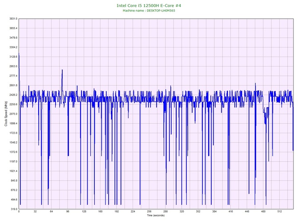This screenshot has height=223, width=298.
Task: Click the 320 tick on the time axis
Action: click(182, 211)
